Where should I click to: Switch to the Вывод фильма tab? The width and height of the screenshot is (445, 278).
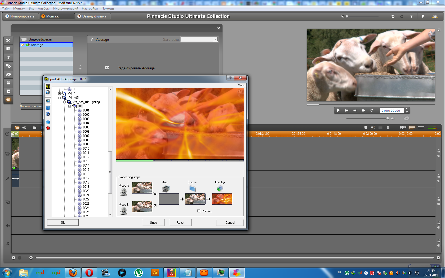(94, 16)
